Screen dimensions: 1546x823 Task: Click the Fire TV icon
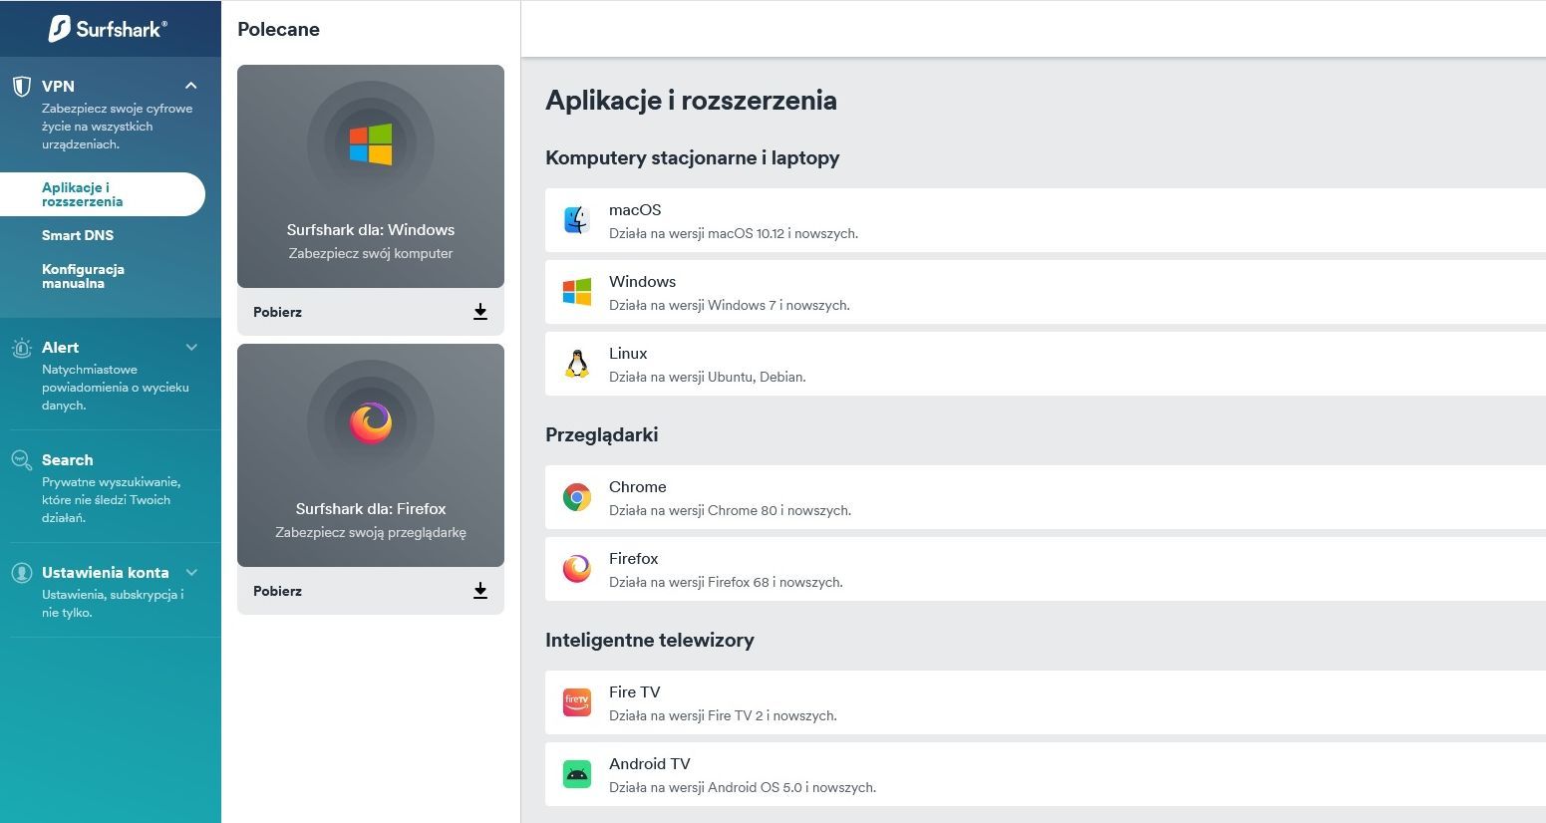tap(577, 702)
